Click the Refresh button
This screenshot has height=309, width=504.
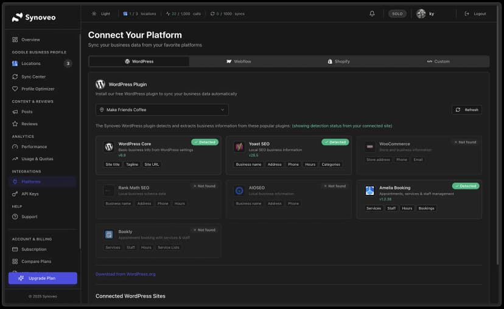(x=467, y=110)
